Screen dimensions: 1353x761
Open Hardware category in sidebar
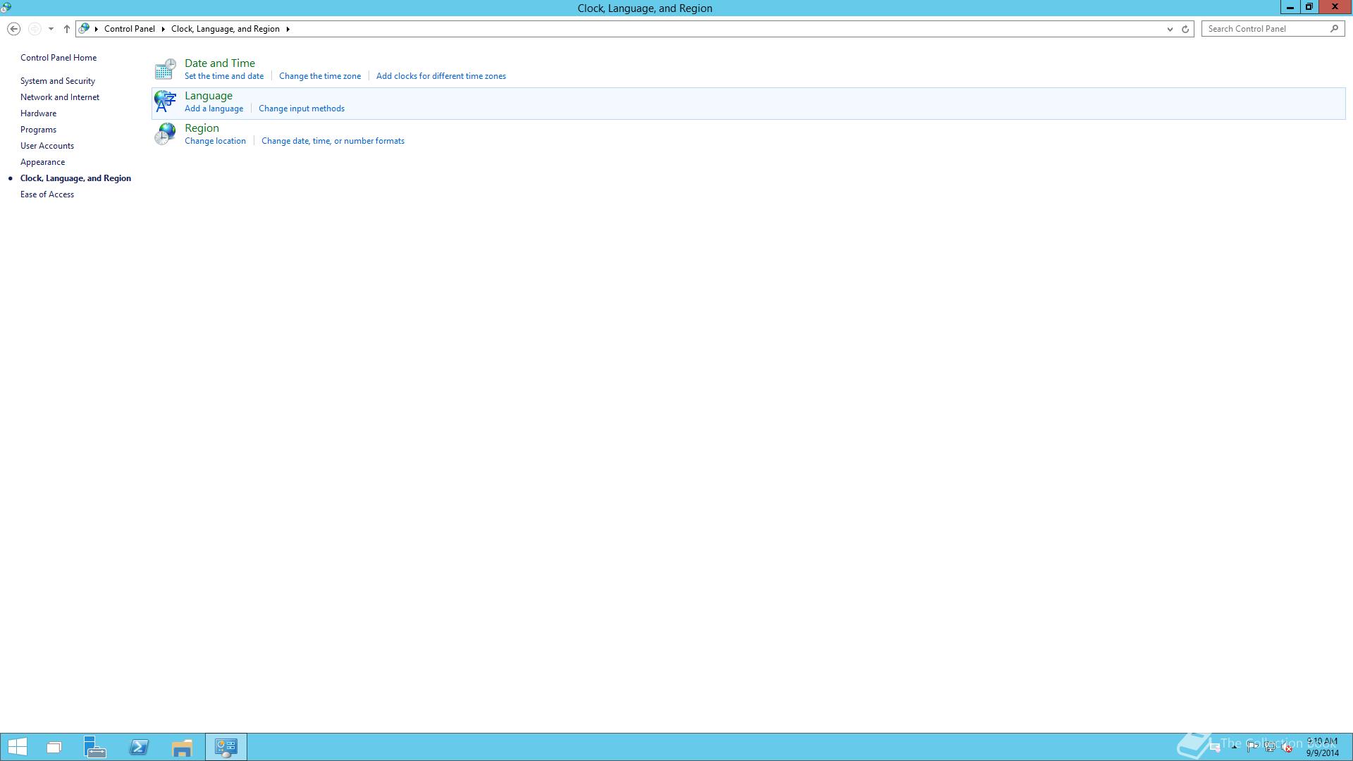pyautogui.click(x=38, y=113)
